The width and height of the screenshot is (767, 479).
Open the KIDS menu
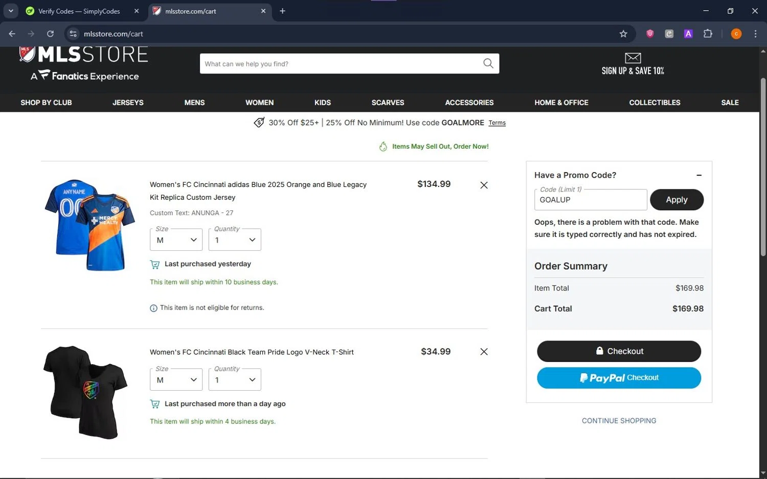pos(322,103)
